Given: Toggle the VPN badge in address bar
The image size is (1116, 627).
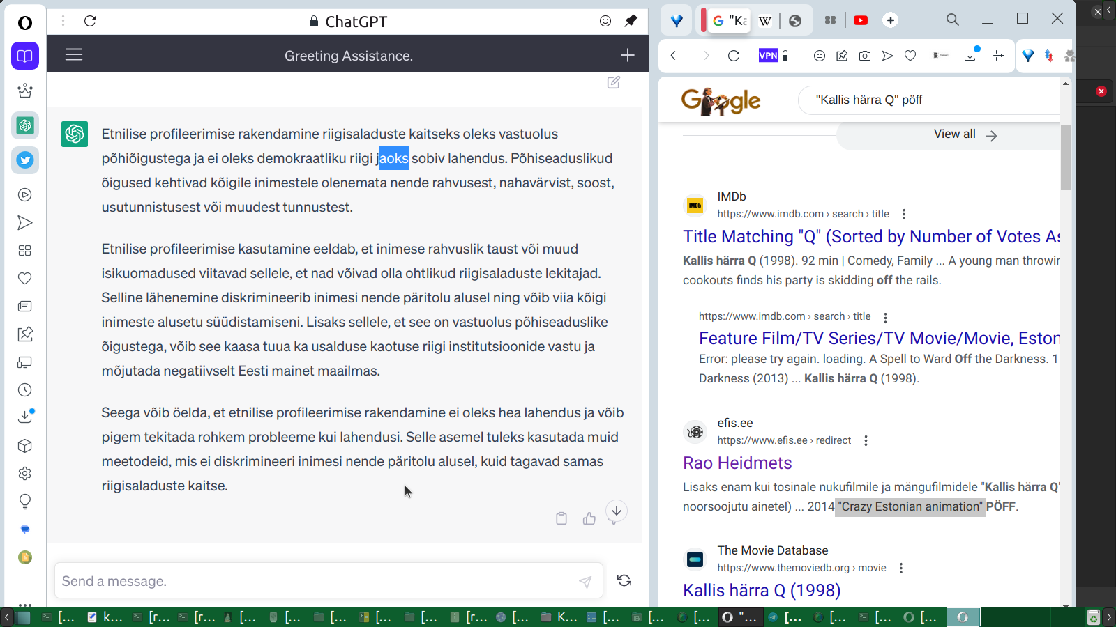Looking at the screenshot, I should pos(768,56).
